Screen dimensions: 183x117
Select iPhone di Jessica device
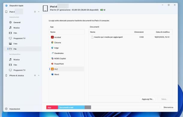23,75
